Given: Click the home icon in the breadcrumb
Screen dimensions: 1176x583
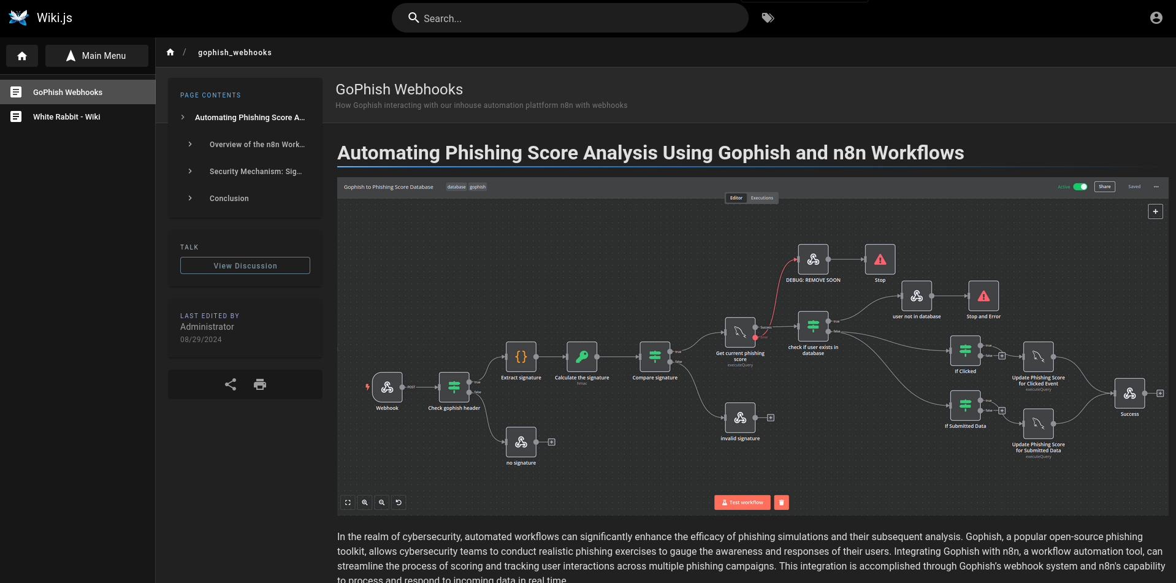Looking at the screenshot, I should 170,51.
